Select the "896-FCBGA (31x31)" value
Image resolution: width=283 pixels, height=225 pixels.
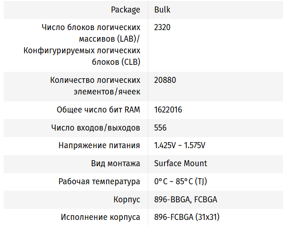tap(186, 217)
